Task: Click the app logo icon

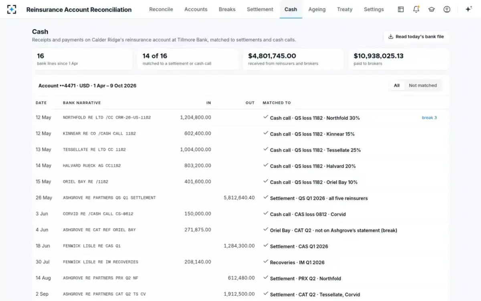Action: click(12, 9)
